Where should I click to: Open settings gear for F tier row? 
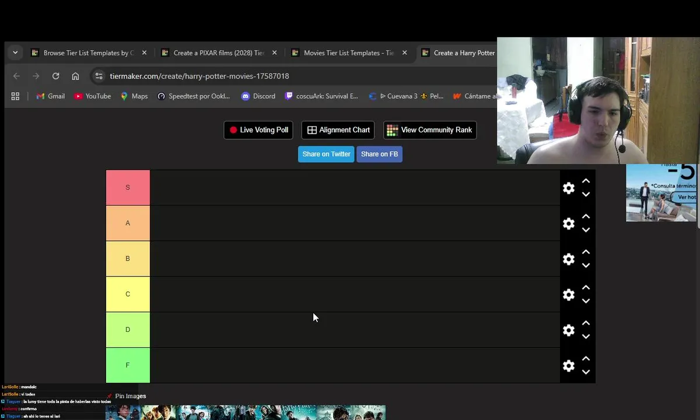(569, 366)
